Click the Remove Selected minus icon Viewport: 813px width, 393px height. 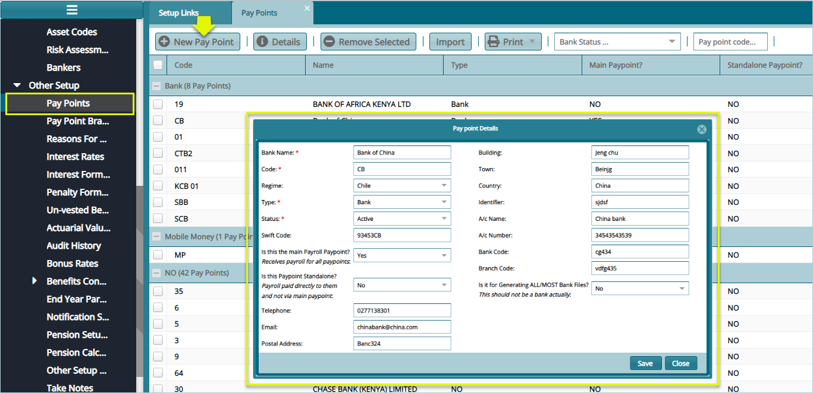[x=329, y=42]
